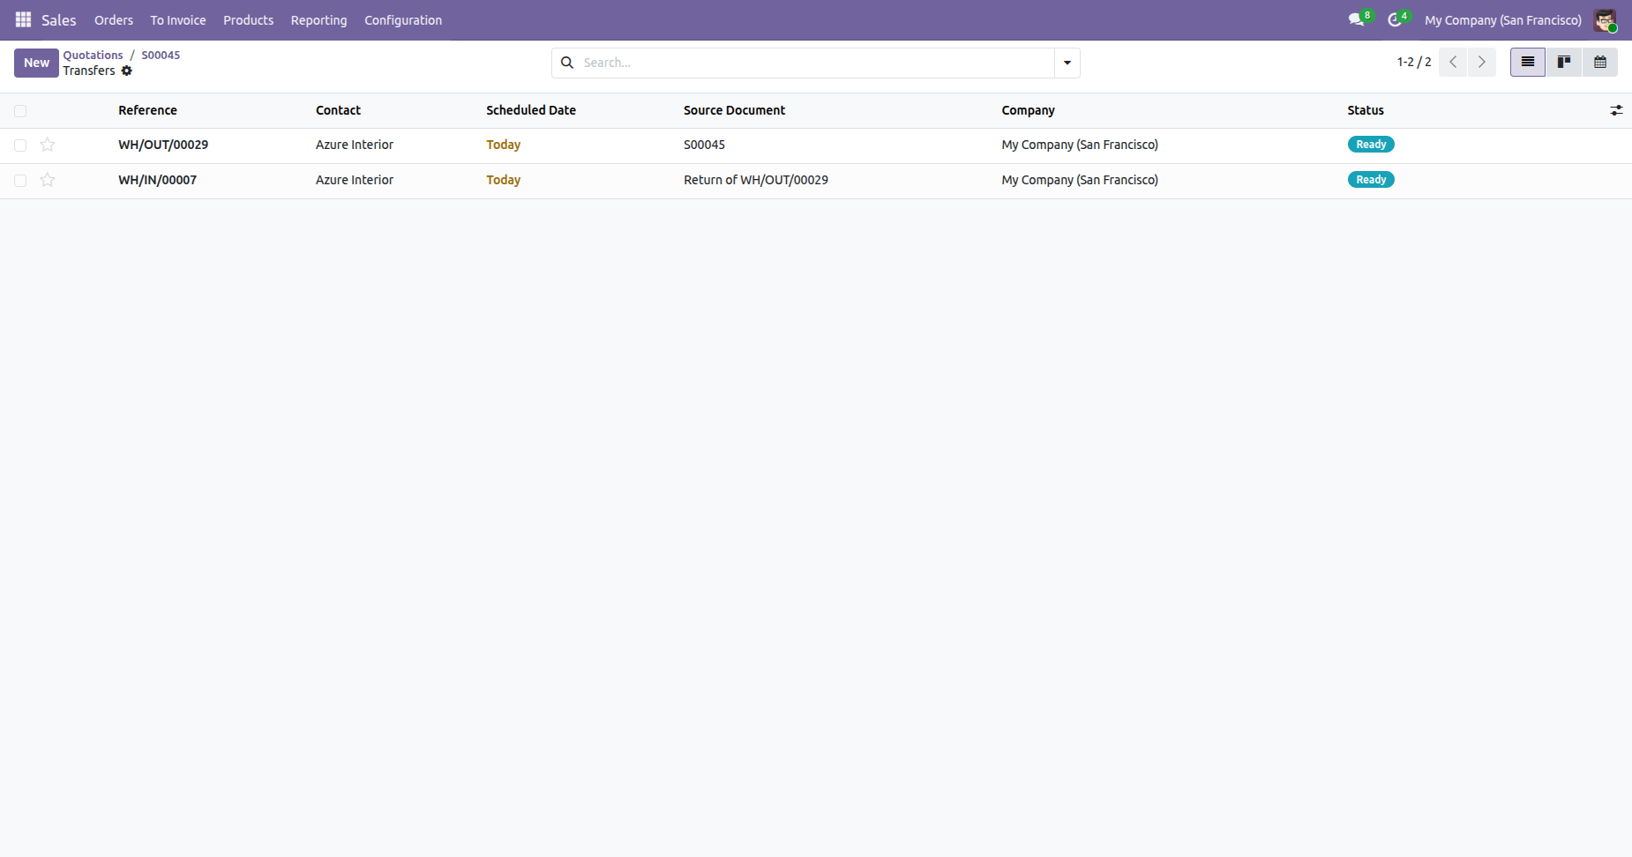
Task: Star the WH/IN/00007 transfer as favorite
Action: coord(48,180)
